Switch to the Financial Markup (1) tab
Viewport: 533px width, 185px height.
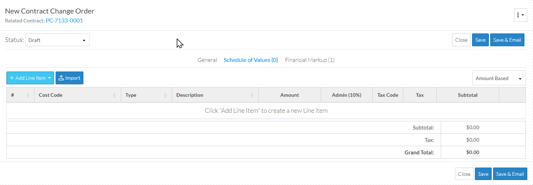click(310, 60)
